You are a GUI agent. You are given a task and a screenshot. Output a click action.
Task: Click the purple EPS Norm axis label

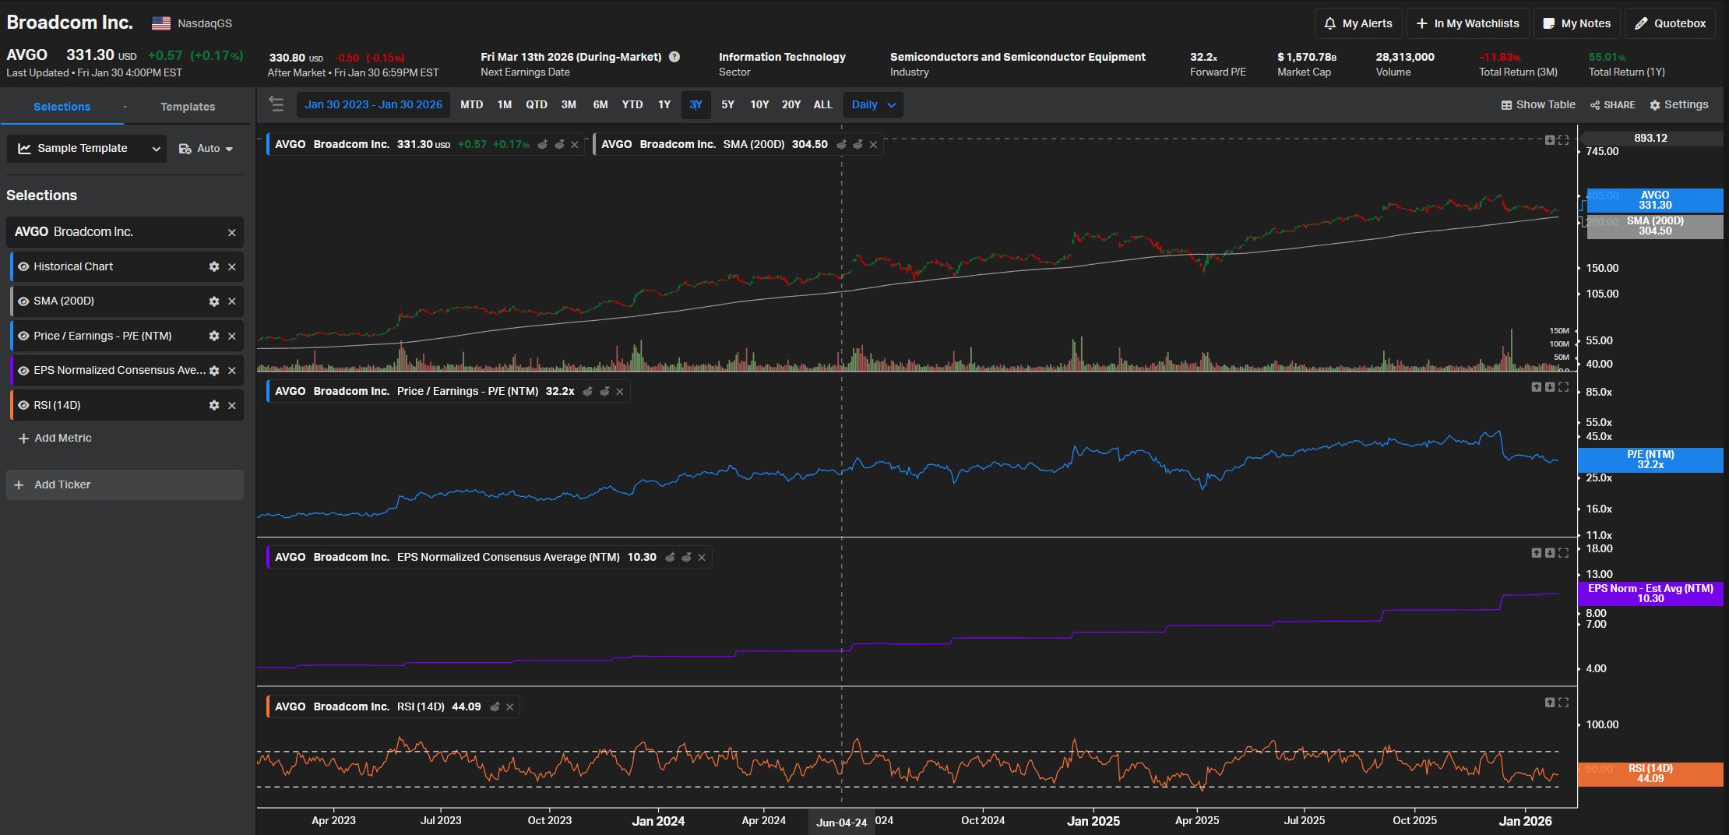tap(1650, 594)
